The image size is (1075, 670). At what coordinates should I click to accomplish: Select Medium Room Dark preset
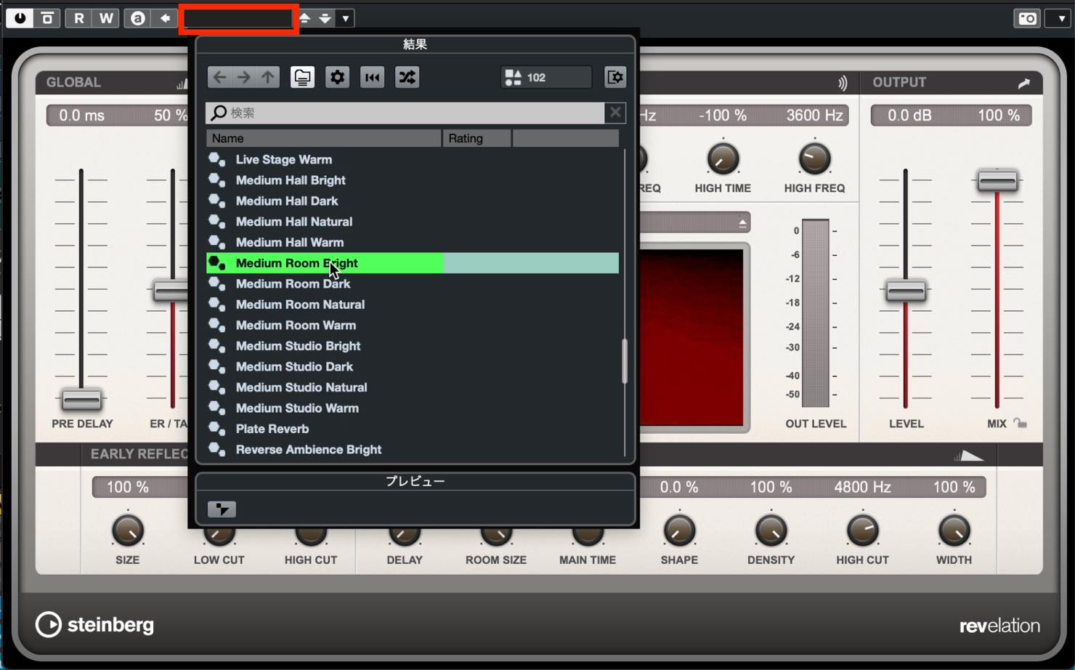413,283
